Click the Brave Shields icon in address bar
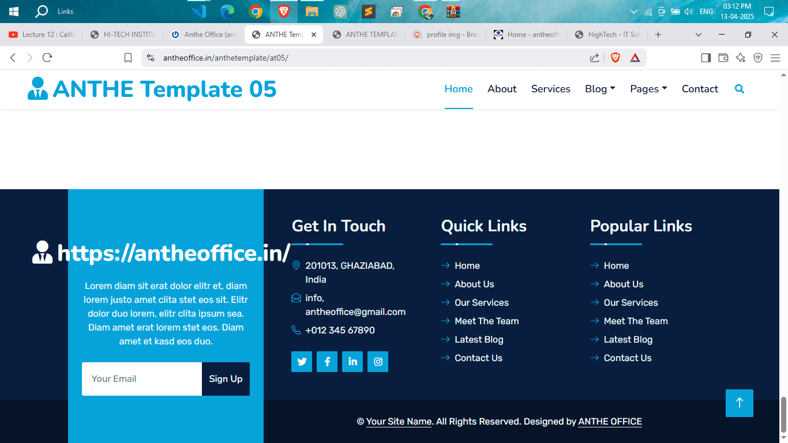Screen dimensions: 788x443 616,57
